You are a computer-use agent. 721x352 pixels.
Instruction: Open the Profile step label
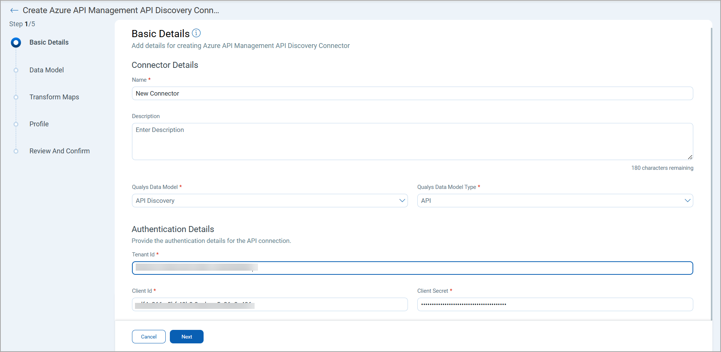point(39,124)
